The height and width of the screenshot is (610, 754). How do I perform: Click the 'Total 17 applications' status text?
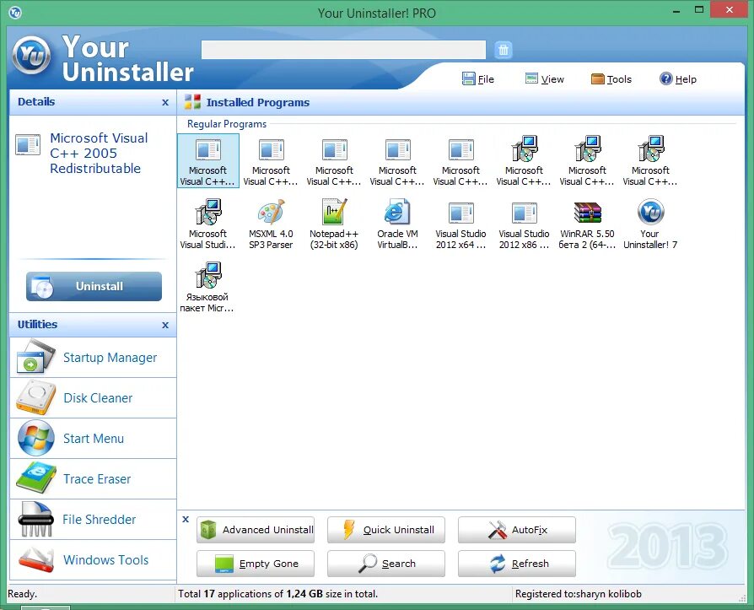pos(278,594)
